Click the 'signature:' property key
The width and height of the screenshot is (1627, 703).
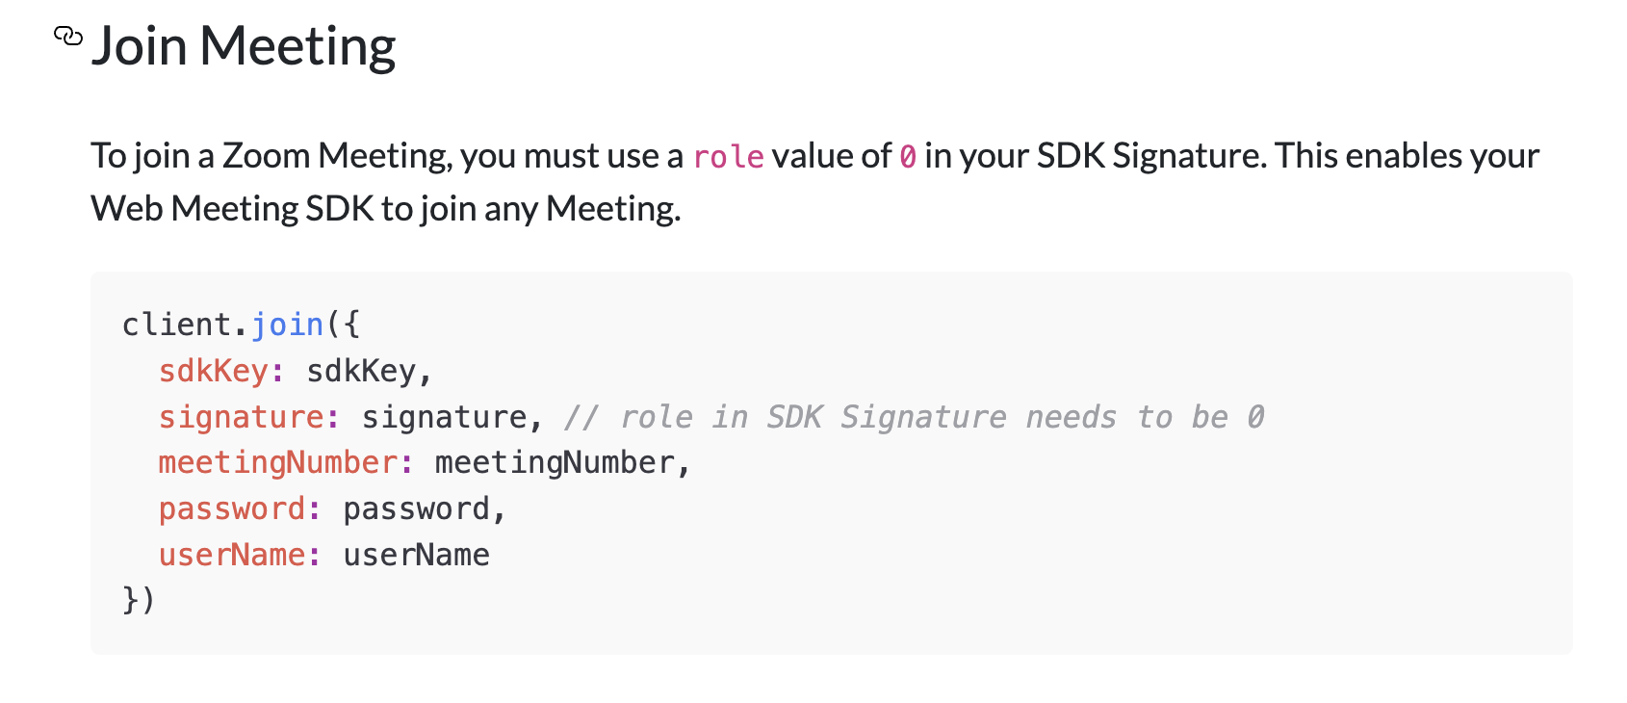(249, 417)
